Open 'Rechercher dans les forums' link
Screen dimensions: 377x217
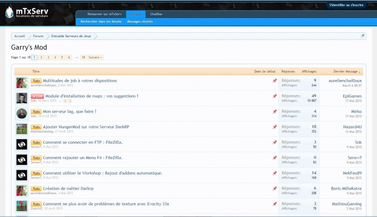point(101,22)
